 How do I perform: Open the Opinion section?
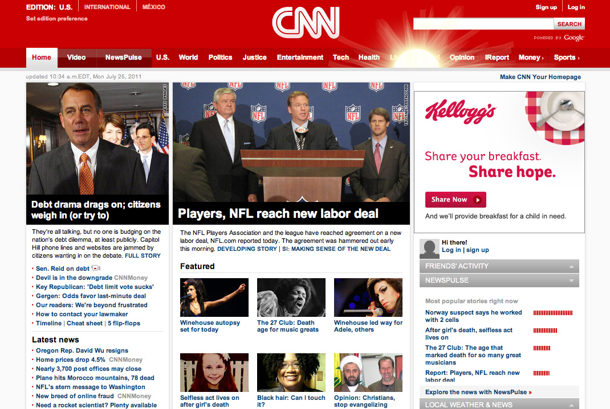pyautogui.click(x=462, y=57)
